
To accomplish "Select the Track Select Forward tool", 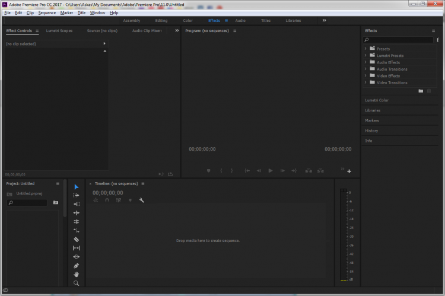I will 76,195.
